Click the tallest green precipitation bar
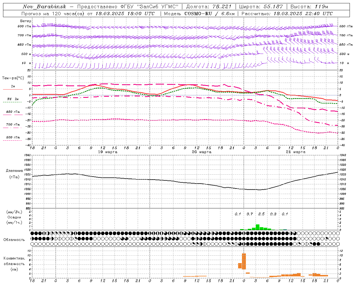Viewport: 354px width, 283px height. [257, 227]
